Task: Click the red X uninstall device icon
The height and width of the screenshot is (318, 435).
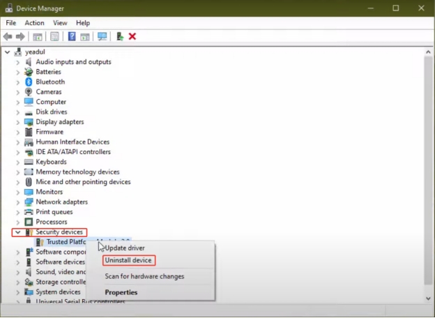Action: (132, 36)
